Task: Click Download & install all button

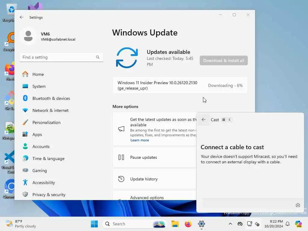Action: tap(223, 60)
